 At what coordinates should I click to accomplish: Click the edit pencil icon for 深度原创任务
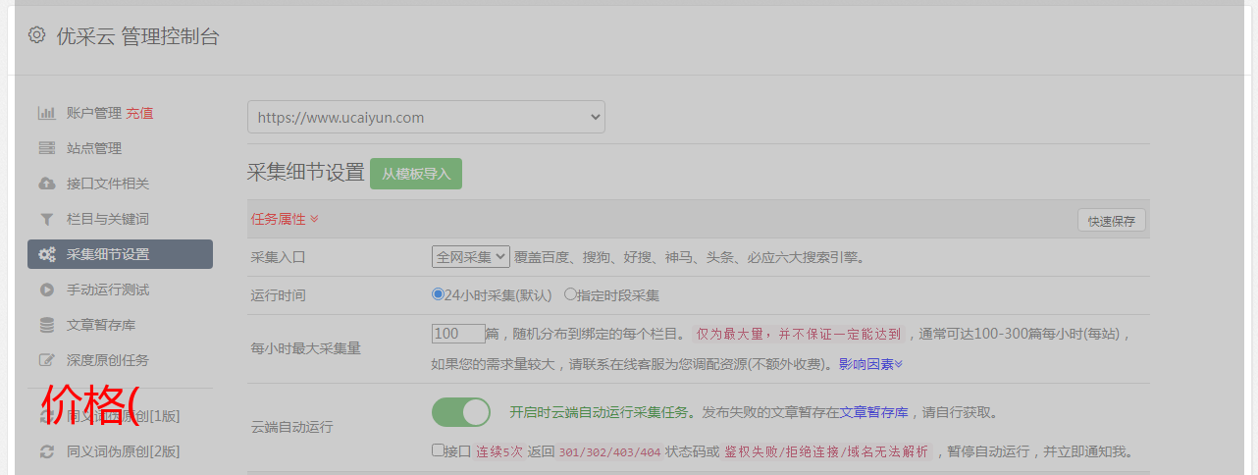pyautogui.click(x=46, y=360)
